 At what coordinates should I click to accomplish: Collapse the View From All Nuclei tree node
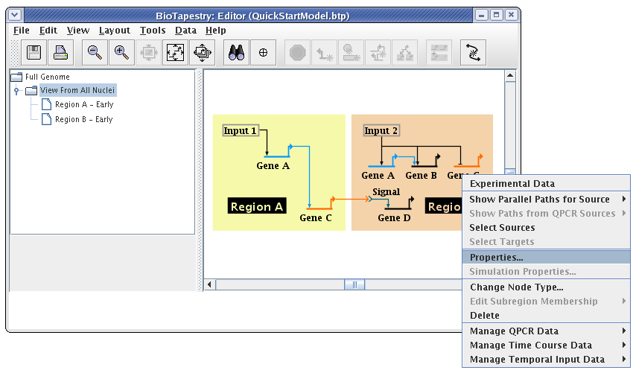tap(16, 91)
